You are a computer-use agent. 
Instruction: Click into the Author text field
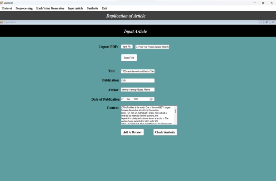tap(138, 90)
